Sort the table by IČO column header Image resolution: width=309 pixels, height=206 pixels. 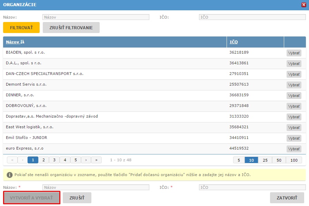point(234,42)
